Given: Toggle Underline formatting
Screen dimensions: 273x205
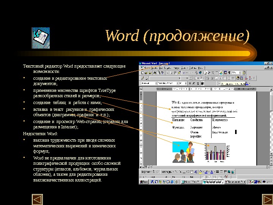Looking at the screenshot, I should click(x=198, y=83).
